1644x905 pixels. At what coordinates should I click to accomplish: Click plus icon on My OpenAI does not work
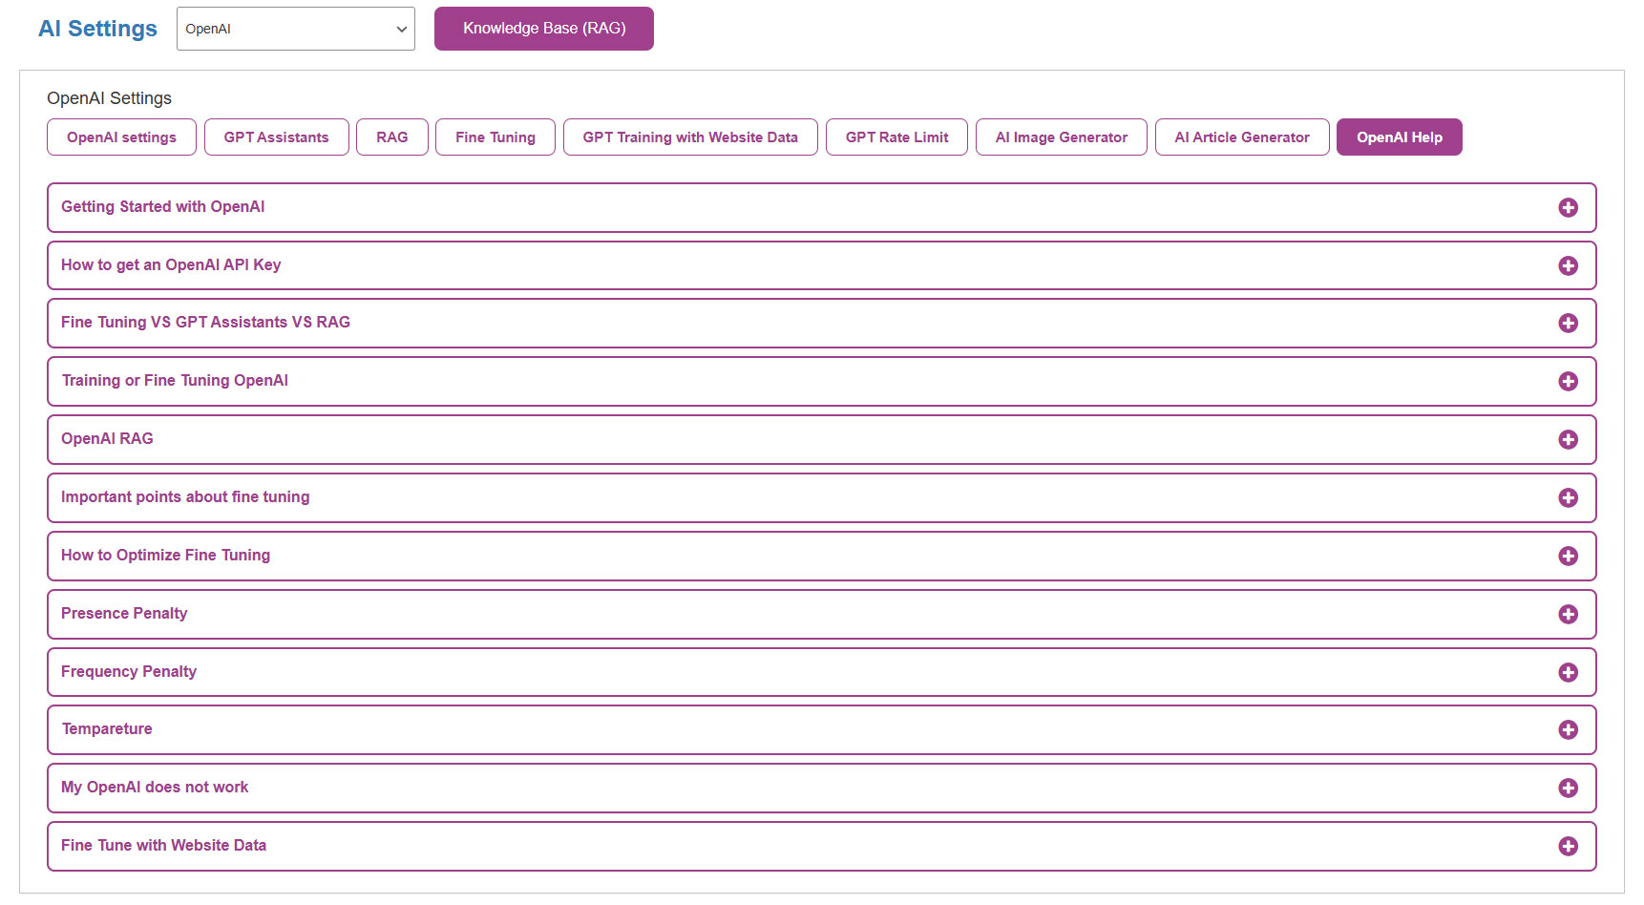1568,789
